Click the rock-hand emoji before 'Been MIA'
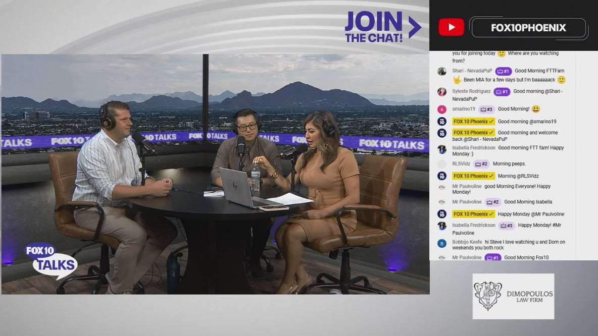The image size is (598, 336). point(457,80)
